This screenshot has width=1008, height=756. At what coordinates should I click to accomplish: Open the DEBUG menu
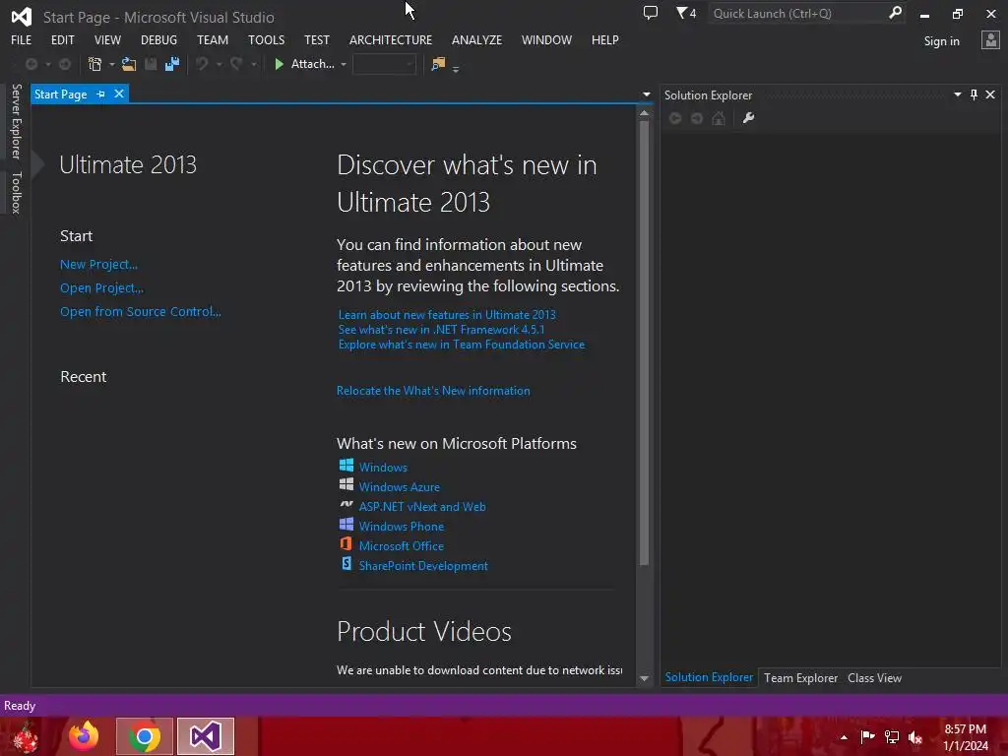point(158,39)
